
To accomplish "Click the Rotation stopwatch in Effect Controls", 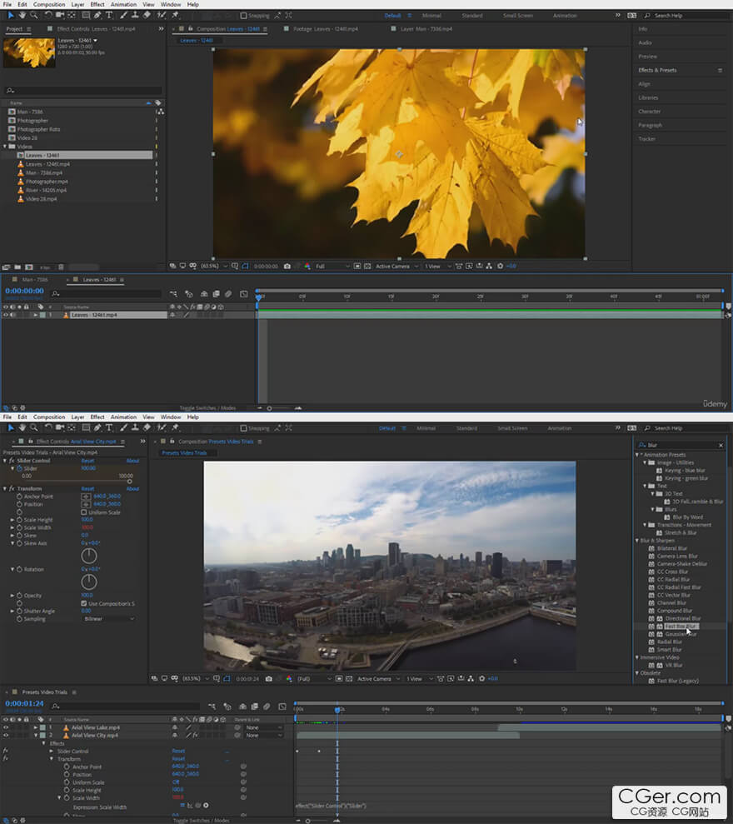I will pyautogui.click(x=19, y=569).
